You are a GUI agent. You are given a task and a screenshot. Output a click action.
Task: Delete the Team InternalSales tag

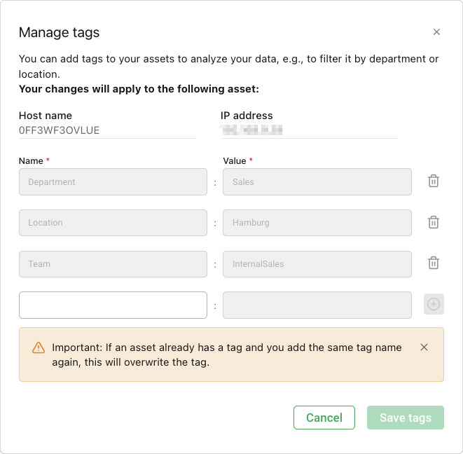point(434,263)
